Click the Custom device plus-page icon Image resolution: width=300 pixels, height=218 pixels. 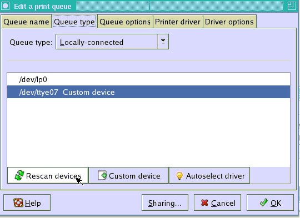[x=102, y=175]
